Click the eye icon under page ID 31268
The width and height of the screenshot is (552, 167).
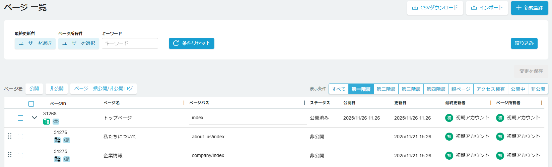[x=56, y=122]
